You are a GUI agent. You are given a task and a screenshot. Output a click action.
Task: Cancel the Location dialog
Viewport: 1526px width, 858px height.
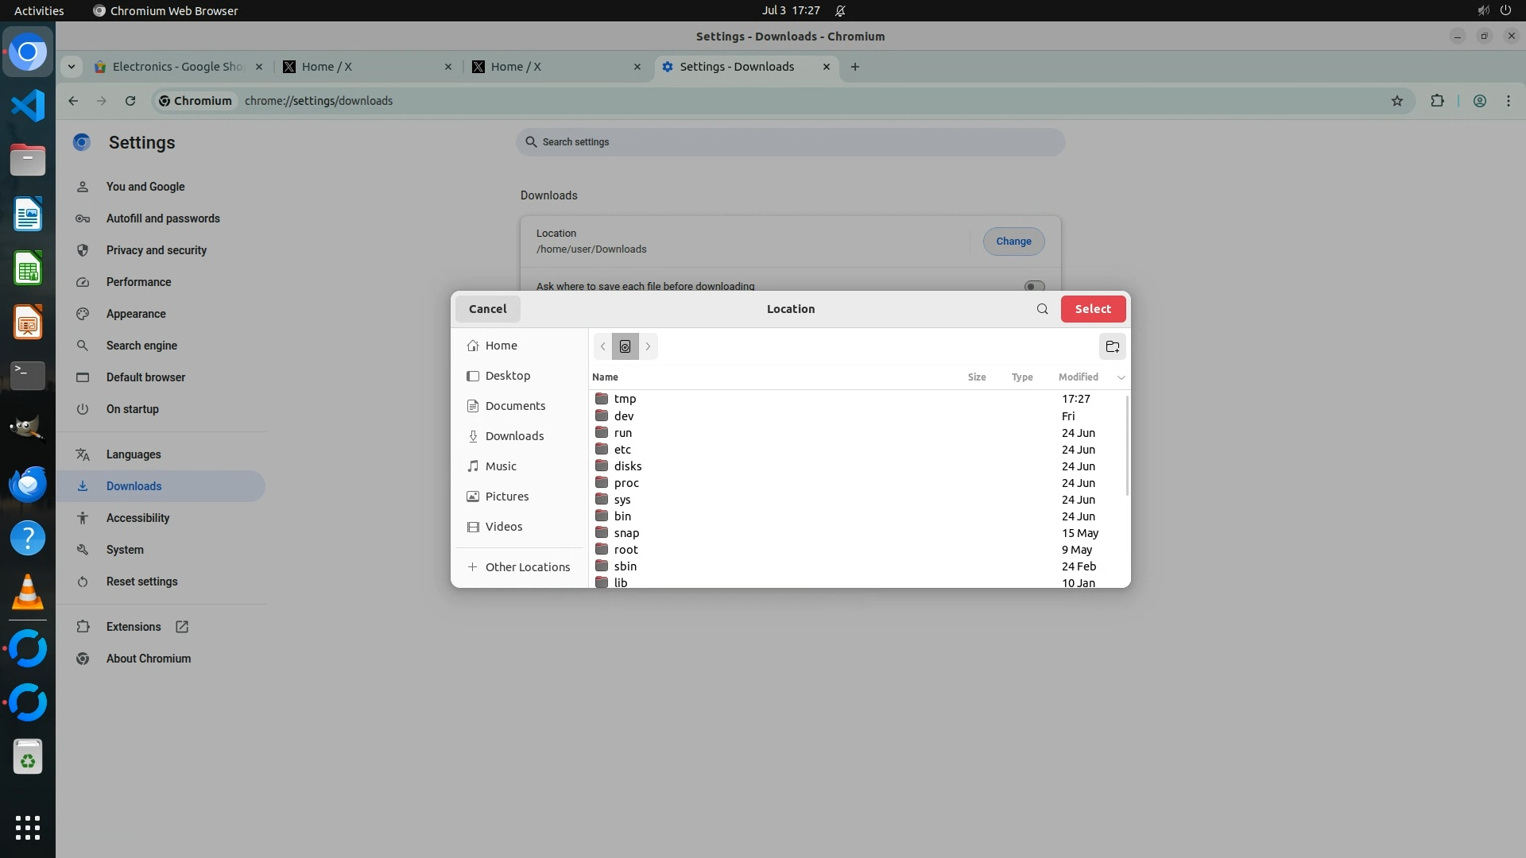click(x=487, y=309)
